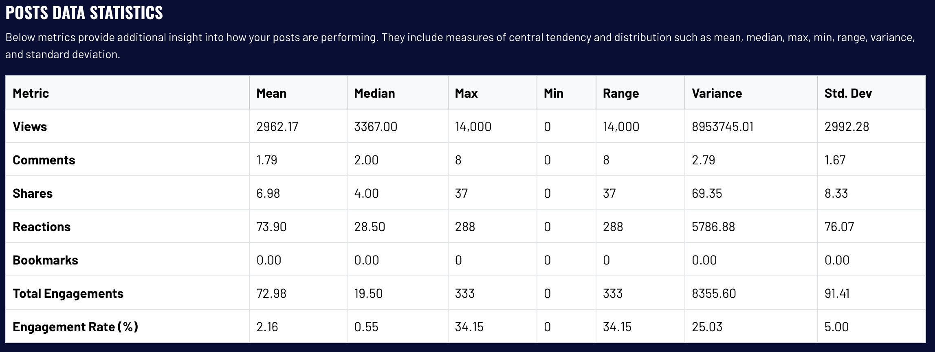Click the Engagement Rate (%) row label
The width and height of the screenshot is (935, 352).
pyautogui.click(x=75, y=327)
